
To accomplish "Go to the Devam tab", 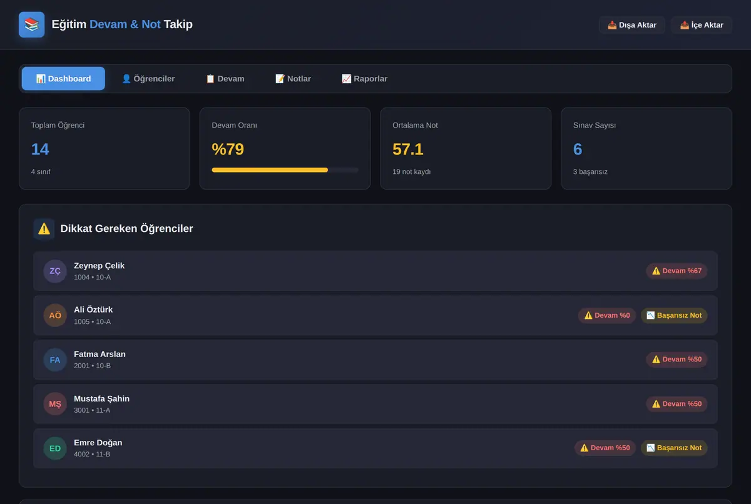I will coord(225,79).
